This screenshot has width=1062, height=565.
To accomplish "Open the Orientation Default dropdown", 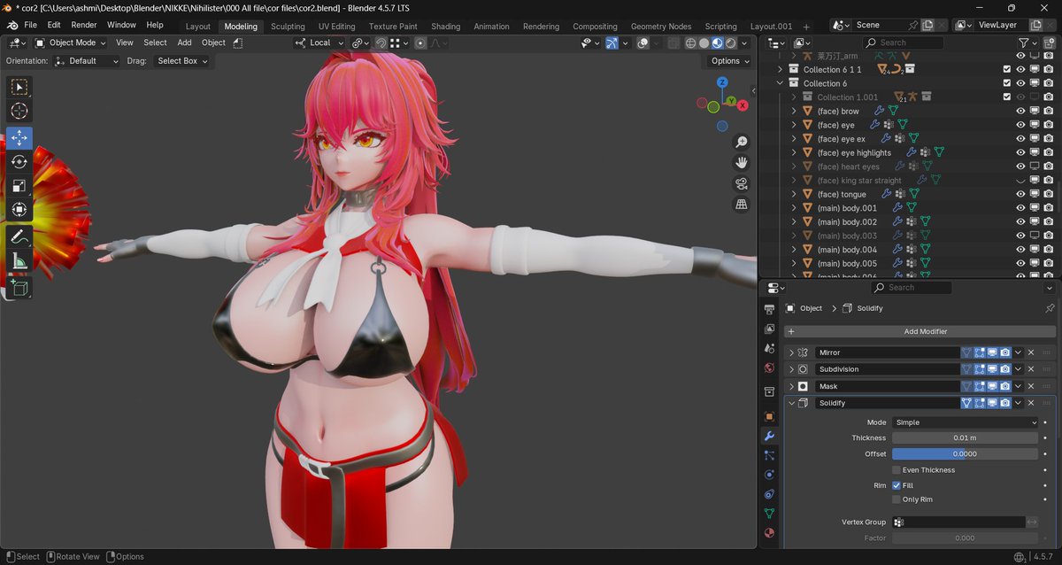I will [86, 61].
